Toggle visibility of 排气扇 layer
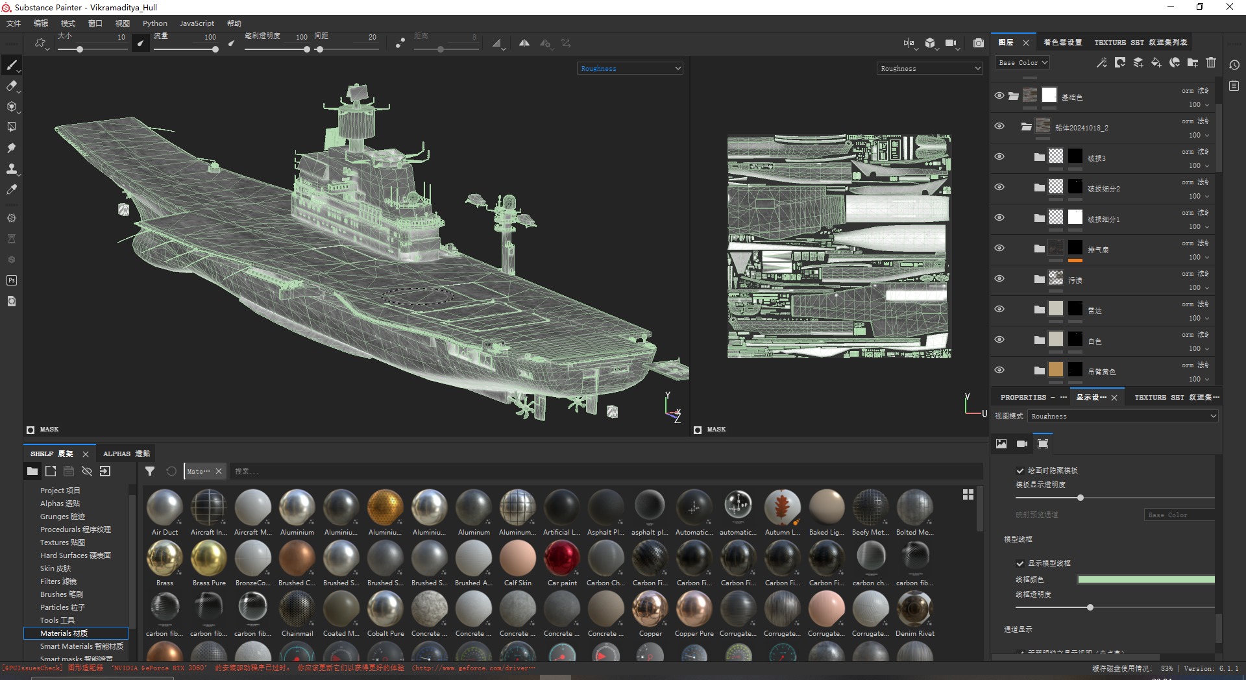1246x680 pixels. (x=999, y=248)
